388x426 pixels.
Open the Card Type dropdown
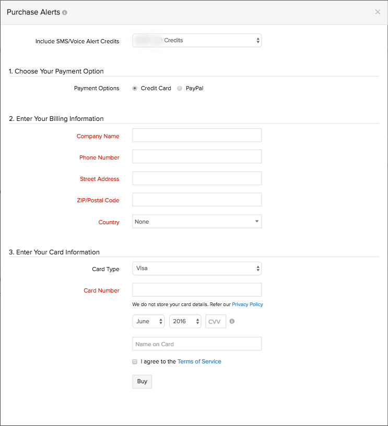coord(197,269)
